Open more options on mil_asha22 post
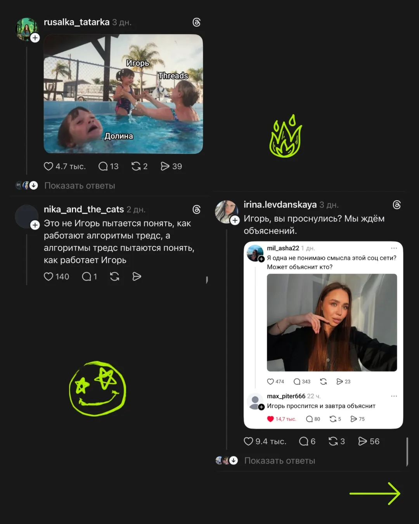Viewport: 419px width, 524px height. coord(394,248)
